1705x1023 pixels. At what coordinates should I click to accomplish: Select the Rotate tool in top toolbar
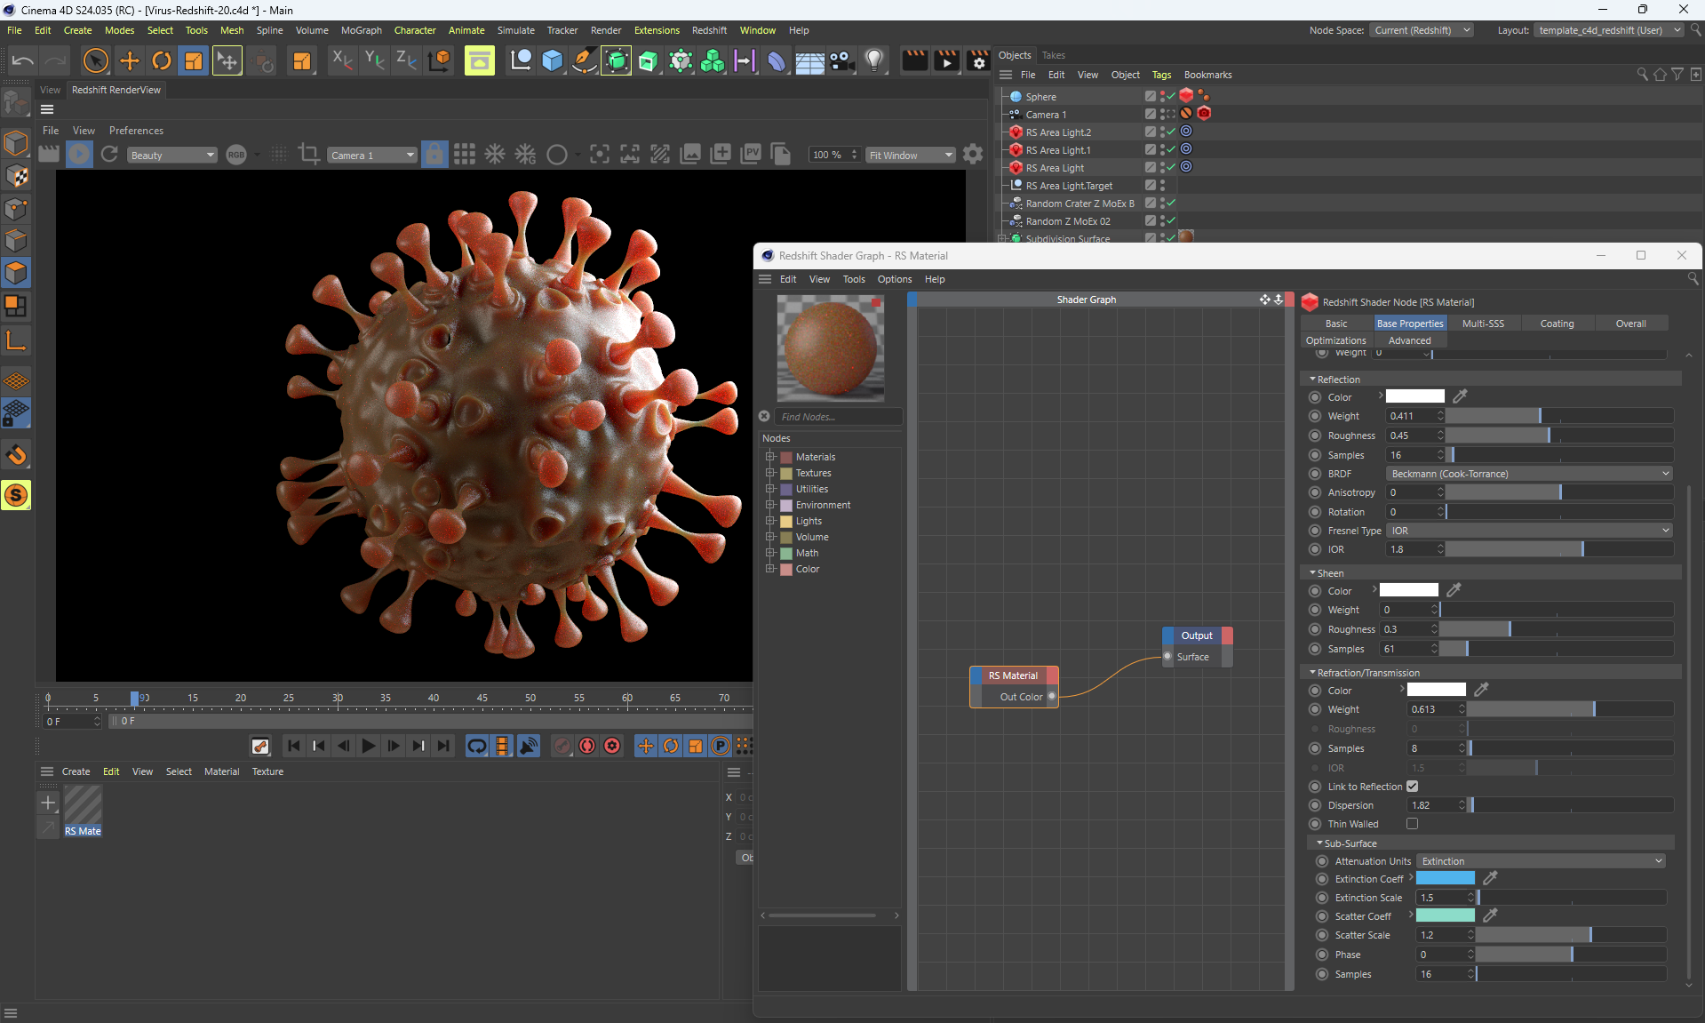(162, 60)
